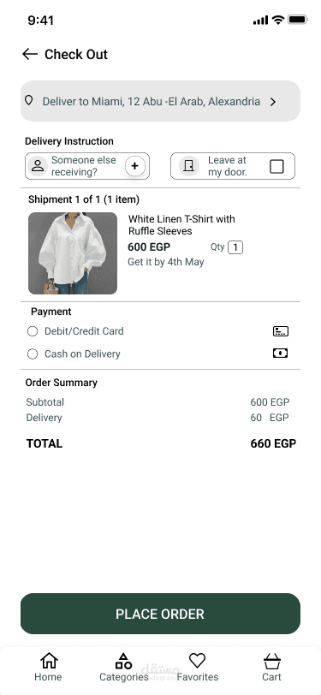321x695 pixels.
Task: Click the White Linen T-Shirt product title
Action: coord(181,225)
